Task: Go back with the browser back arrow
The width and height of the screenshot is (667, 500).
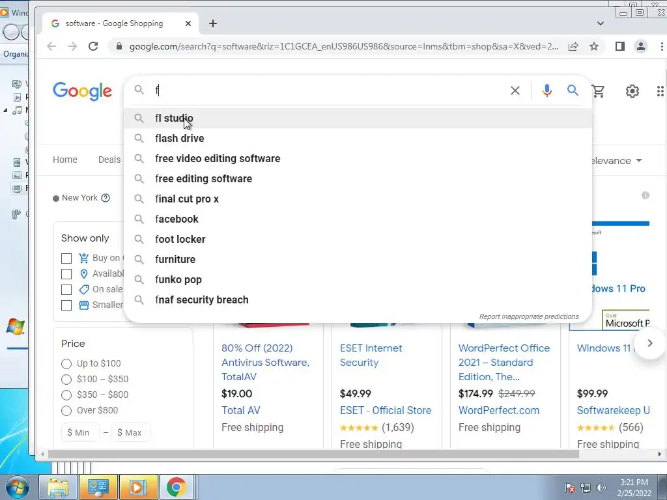Action: coord(51,46)
